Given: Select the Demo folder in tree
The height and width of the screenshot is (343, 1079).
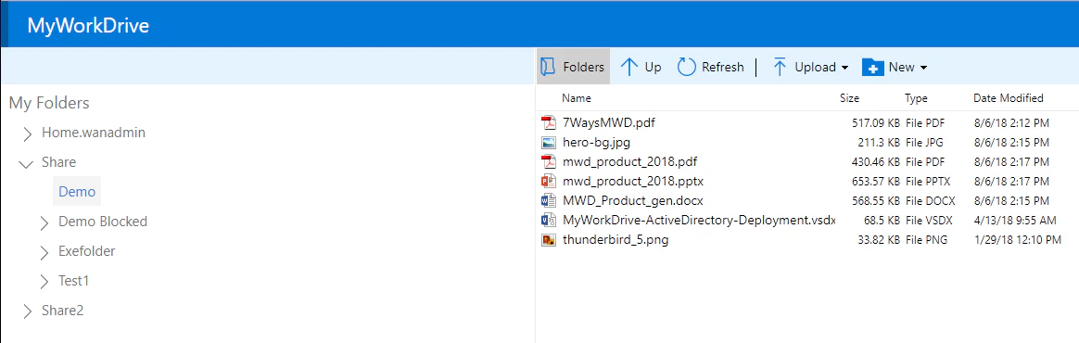Looking at the screenshot, I should [77, 192].
